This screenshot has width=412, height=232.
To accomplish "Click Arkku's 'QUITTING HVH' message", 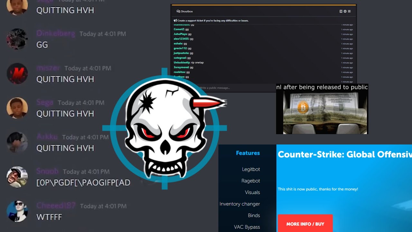I will pos(65,148).
